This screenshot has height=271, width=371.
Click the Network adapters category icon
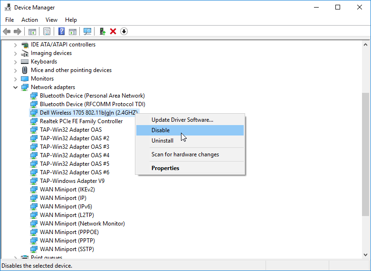(25, 87)
